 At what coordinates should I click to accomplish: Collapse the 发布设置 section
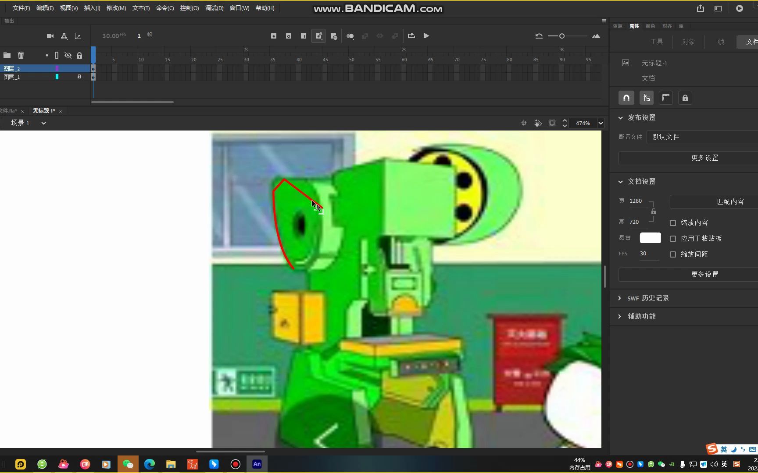pos(620,118)
